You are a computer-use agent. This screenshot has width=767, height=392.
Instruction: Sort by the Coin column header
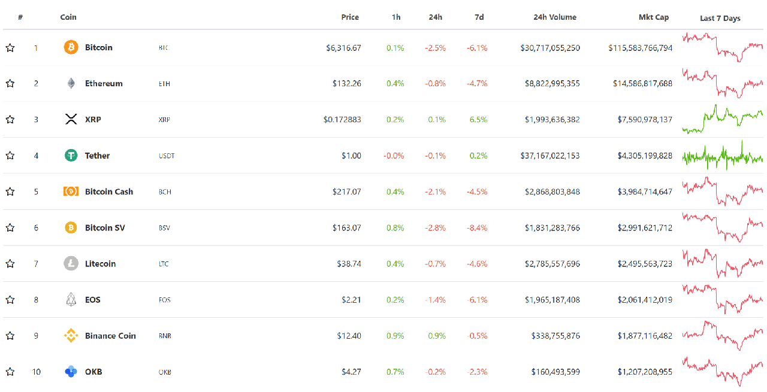tap(68, 17)
